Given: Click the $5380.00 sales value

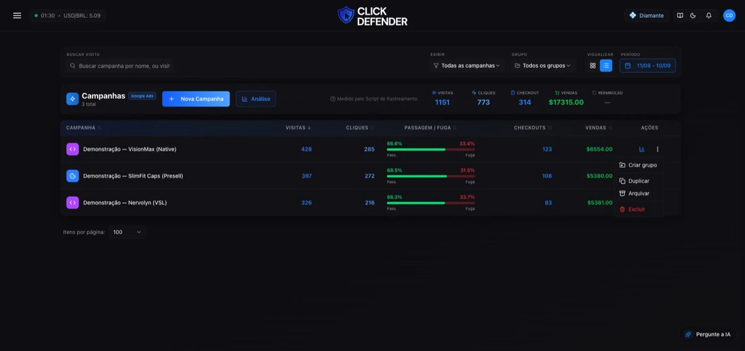Looking at the screenshot, I should pos(600,176).
